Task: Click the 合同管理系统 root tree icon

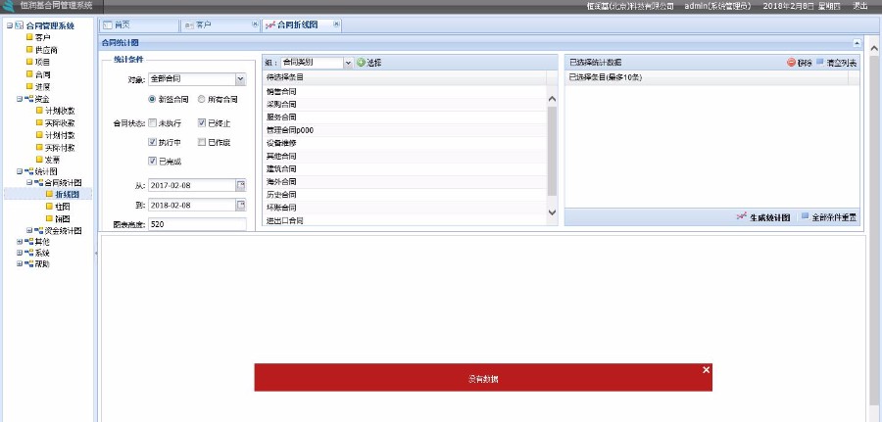Action: [20, 25]
